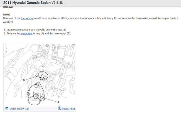Click the 2011 Hyundai Genesis Sedan title
Image resolution: width=181 pixels, height=116 pixels.
(27, 3)
